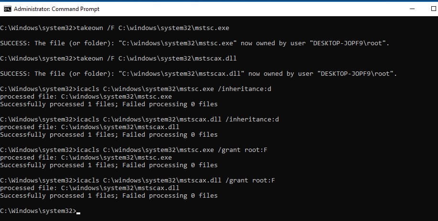
Task: Maximize the Command Prompt window
Action: tap(434, 9)
